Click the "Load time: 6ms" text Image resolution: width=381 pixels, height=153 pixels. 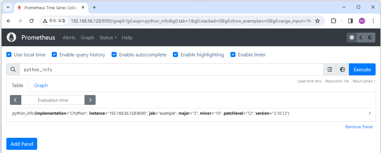(310, 81)
